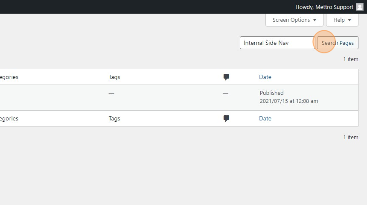Click the partially visible Categories label in footer
The image size is (367, 205).
[9, 119]
